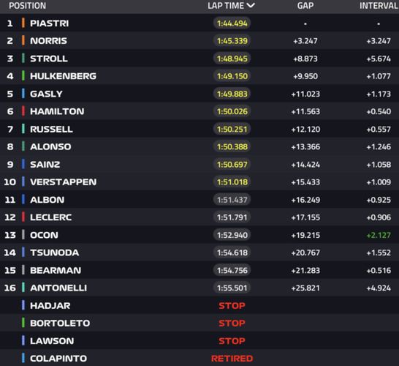Click the STOP status for Hadjar

coord(232,305)
